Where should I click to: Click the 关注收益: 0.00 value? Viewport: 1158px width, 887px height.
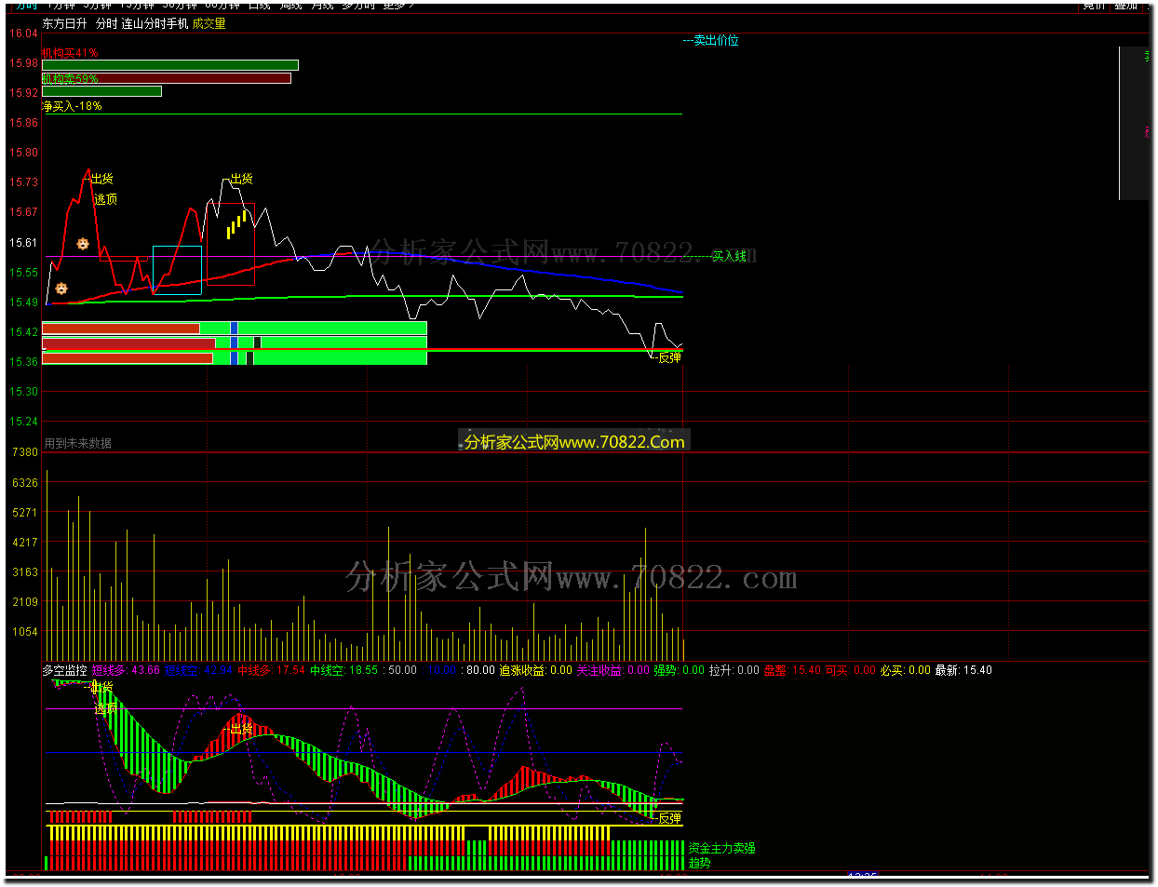(x=613, y=670)
